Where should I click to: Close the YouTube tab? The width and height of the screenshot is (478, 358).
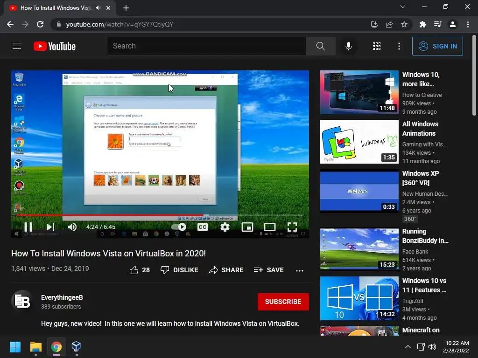(x=108, y=8)
